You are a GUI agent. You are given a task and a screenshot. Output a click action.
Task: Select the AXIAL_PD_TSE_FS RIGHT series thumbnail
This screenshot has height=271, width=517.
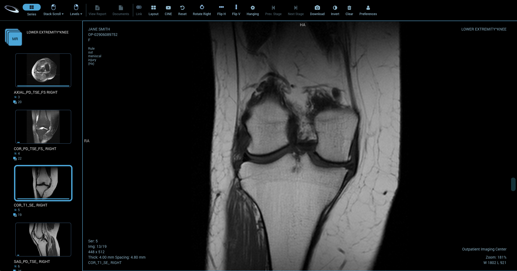tap(43, 70)
